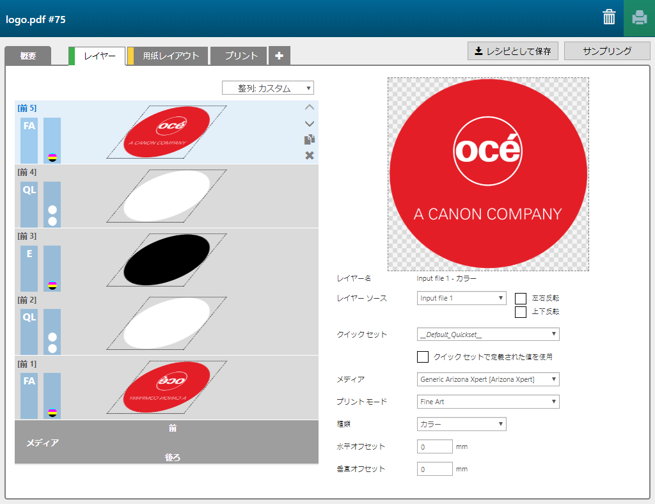Click the 垂直オフセット input field
Image resolution: width=655 pixels, height=504 pixels.
tap(434, 469)
